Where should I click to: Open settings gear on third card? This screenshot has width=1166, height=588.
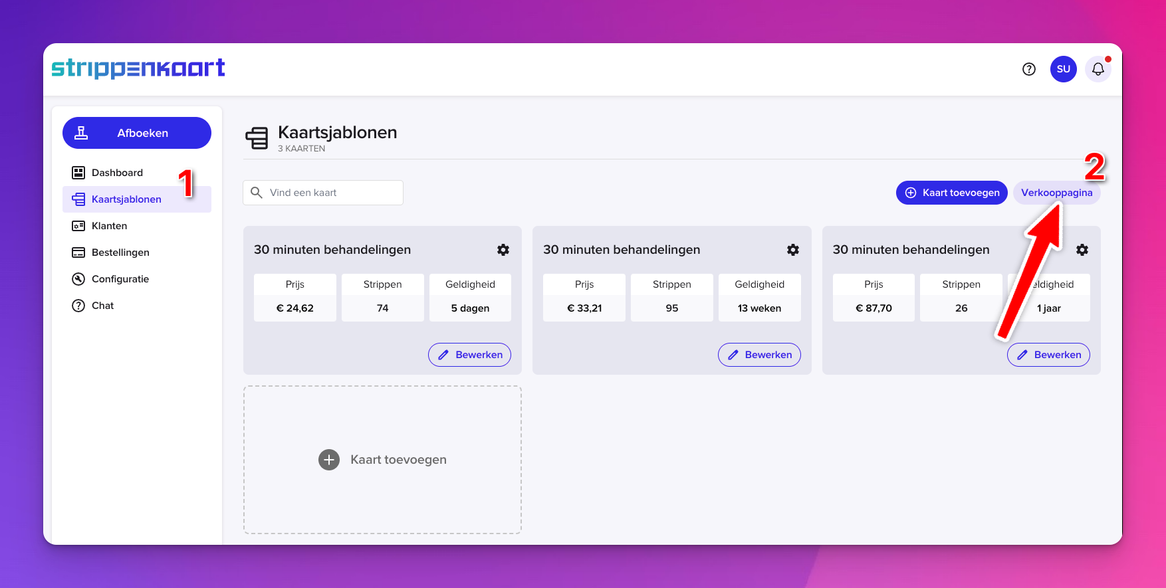[x=1082, y=250]
